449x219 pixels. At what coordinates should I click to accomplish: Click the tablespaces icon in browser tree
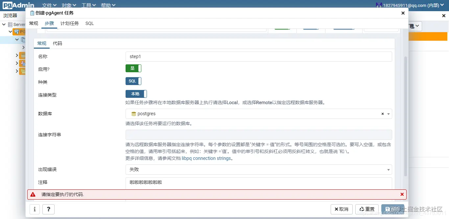[x=23, y=71]
